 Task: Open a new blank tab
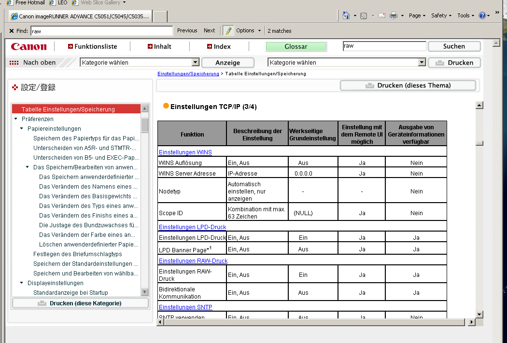(160, 16)
